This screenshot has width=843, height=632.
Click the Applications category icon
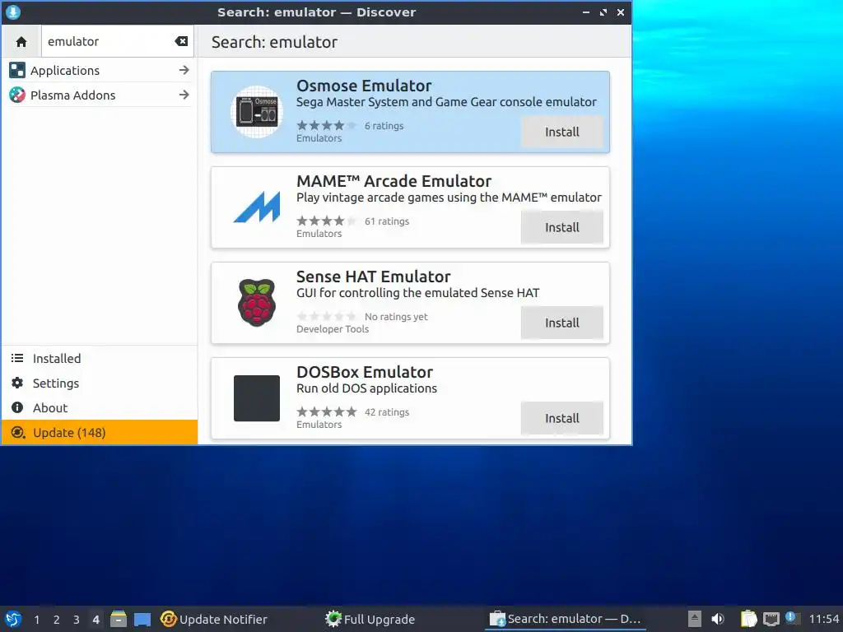17,71
